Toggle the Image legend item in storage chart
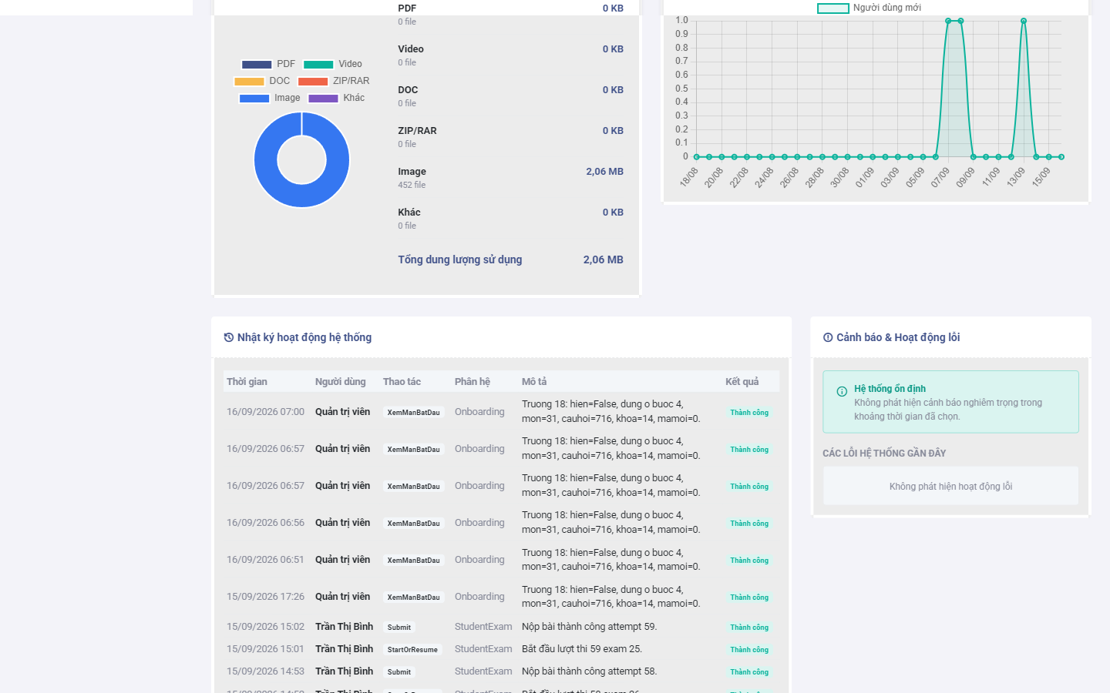1110x693 pixels. tap(270, 98)
